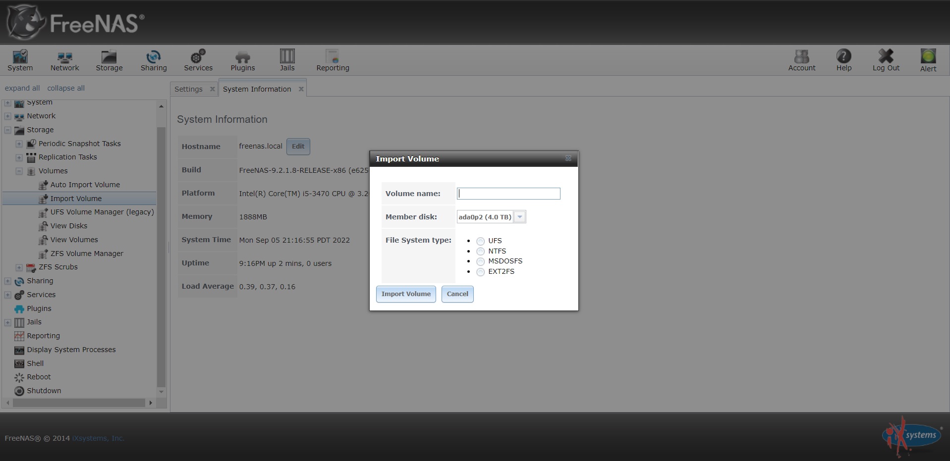This screenshot has width=950, height=461.
Task: Expand Periodic Snapshot Tasks node
Action: pyautogui.click(x=19, y=144)
